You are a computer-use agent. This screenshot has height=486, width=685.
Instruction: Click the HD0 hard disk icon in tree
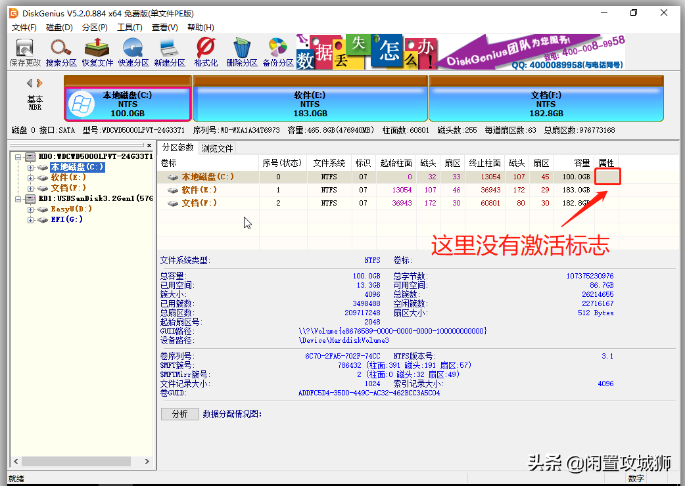(30, 156)
